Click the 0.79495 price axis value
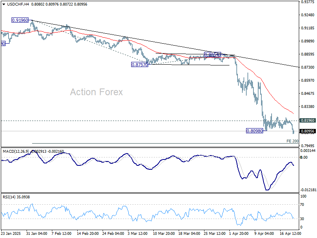The width and height of the screenshot is (317, 238). pyautogui.click(x=308, y=146)
